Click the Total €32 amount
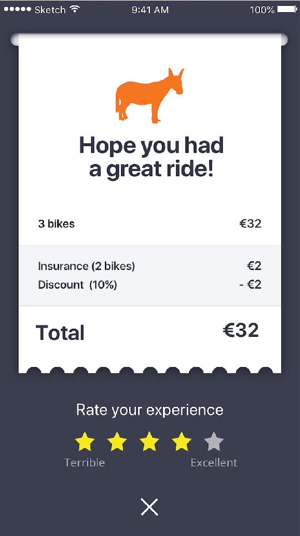Image resolution: width=300 pixels, height=536 pixels. [241, 331]
